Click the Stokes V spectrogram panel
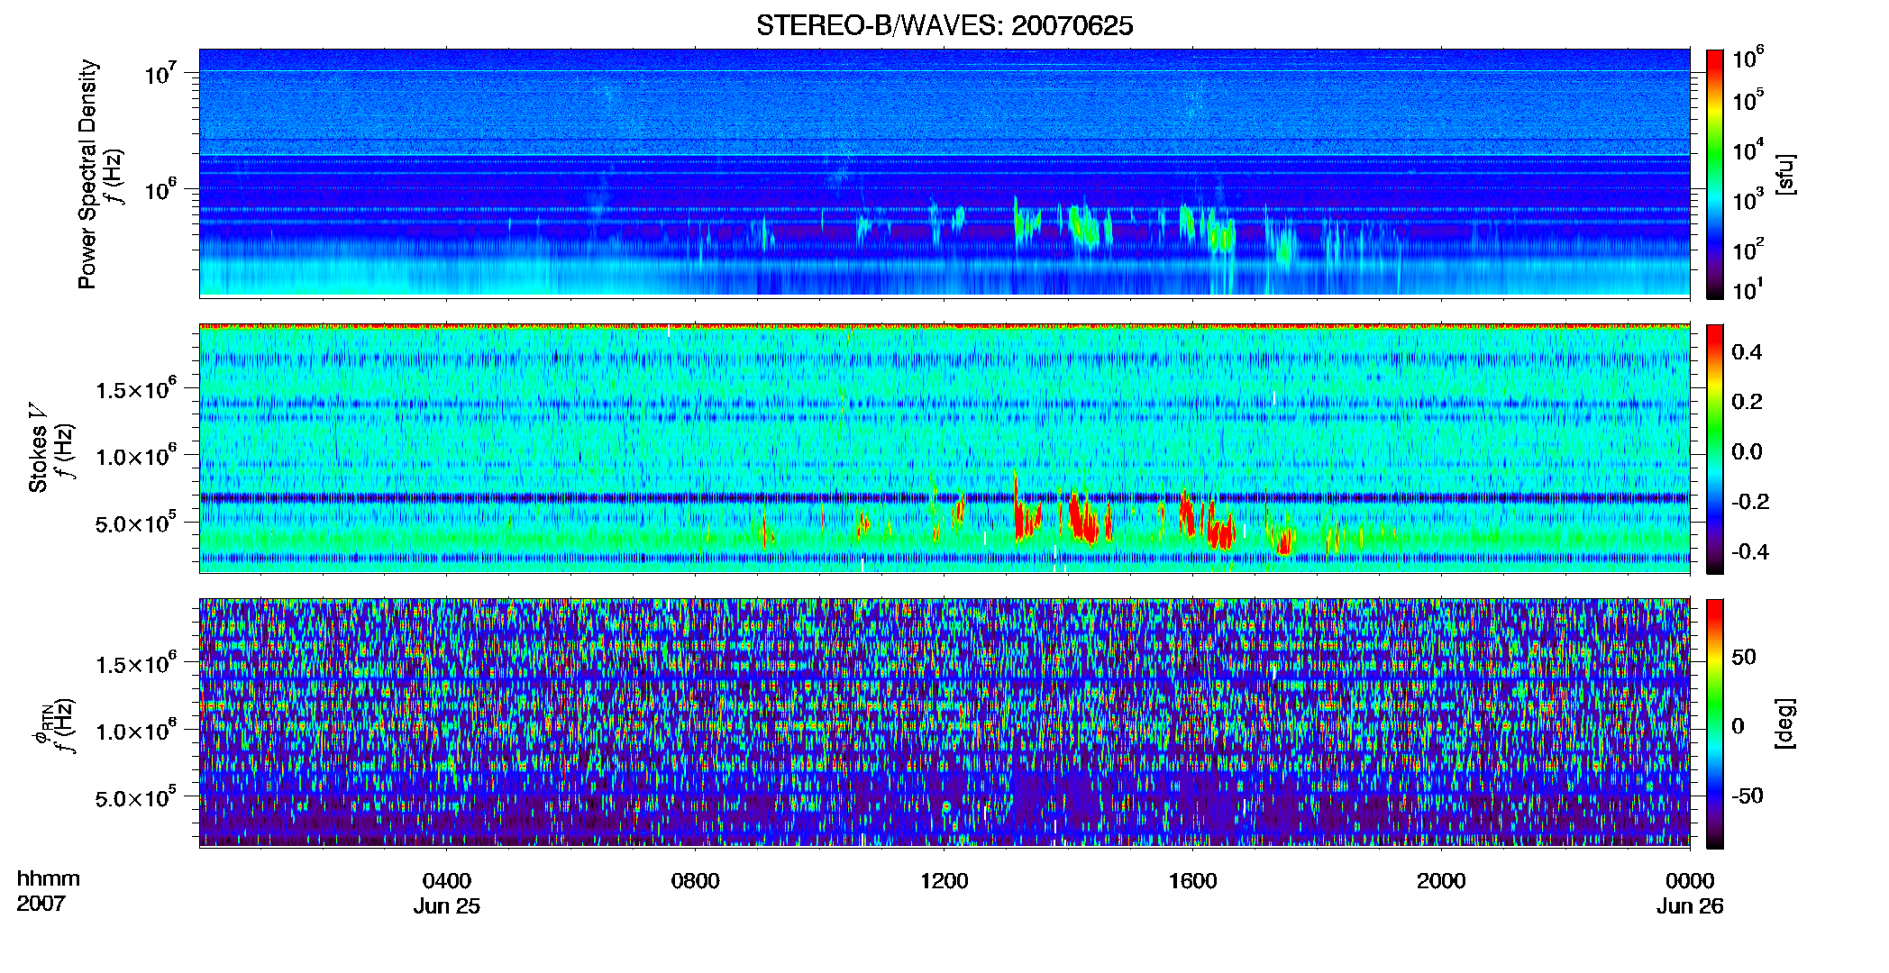Viewport: 1889px width, 973px height. click(x=944, y=449)
